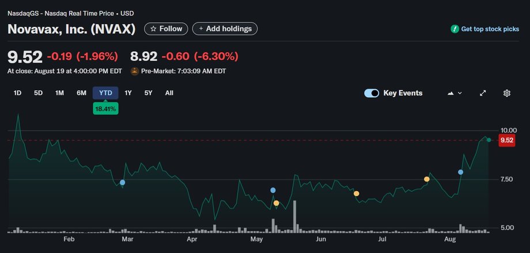Open Get top stock picks link

pos(490,29)
